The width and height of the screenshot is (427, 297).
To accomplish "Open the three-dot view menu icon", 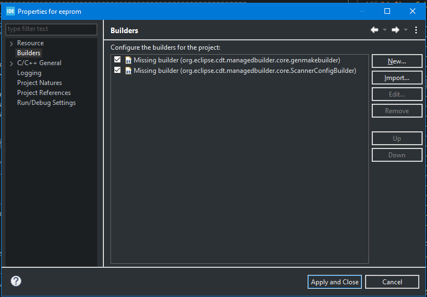I will pyautogui.click(x=416, y=30).
